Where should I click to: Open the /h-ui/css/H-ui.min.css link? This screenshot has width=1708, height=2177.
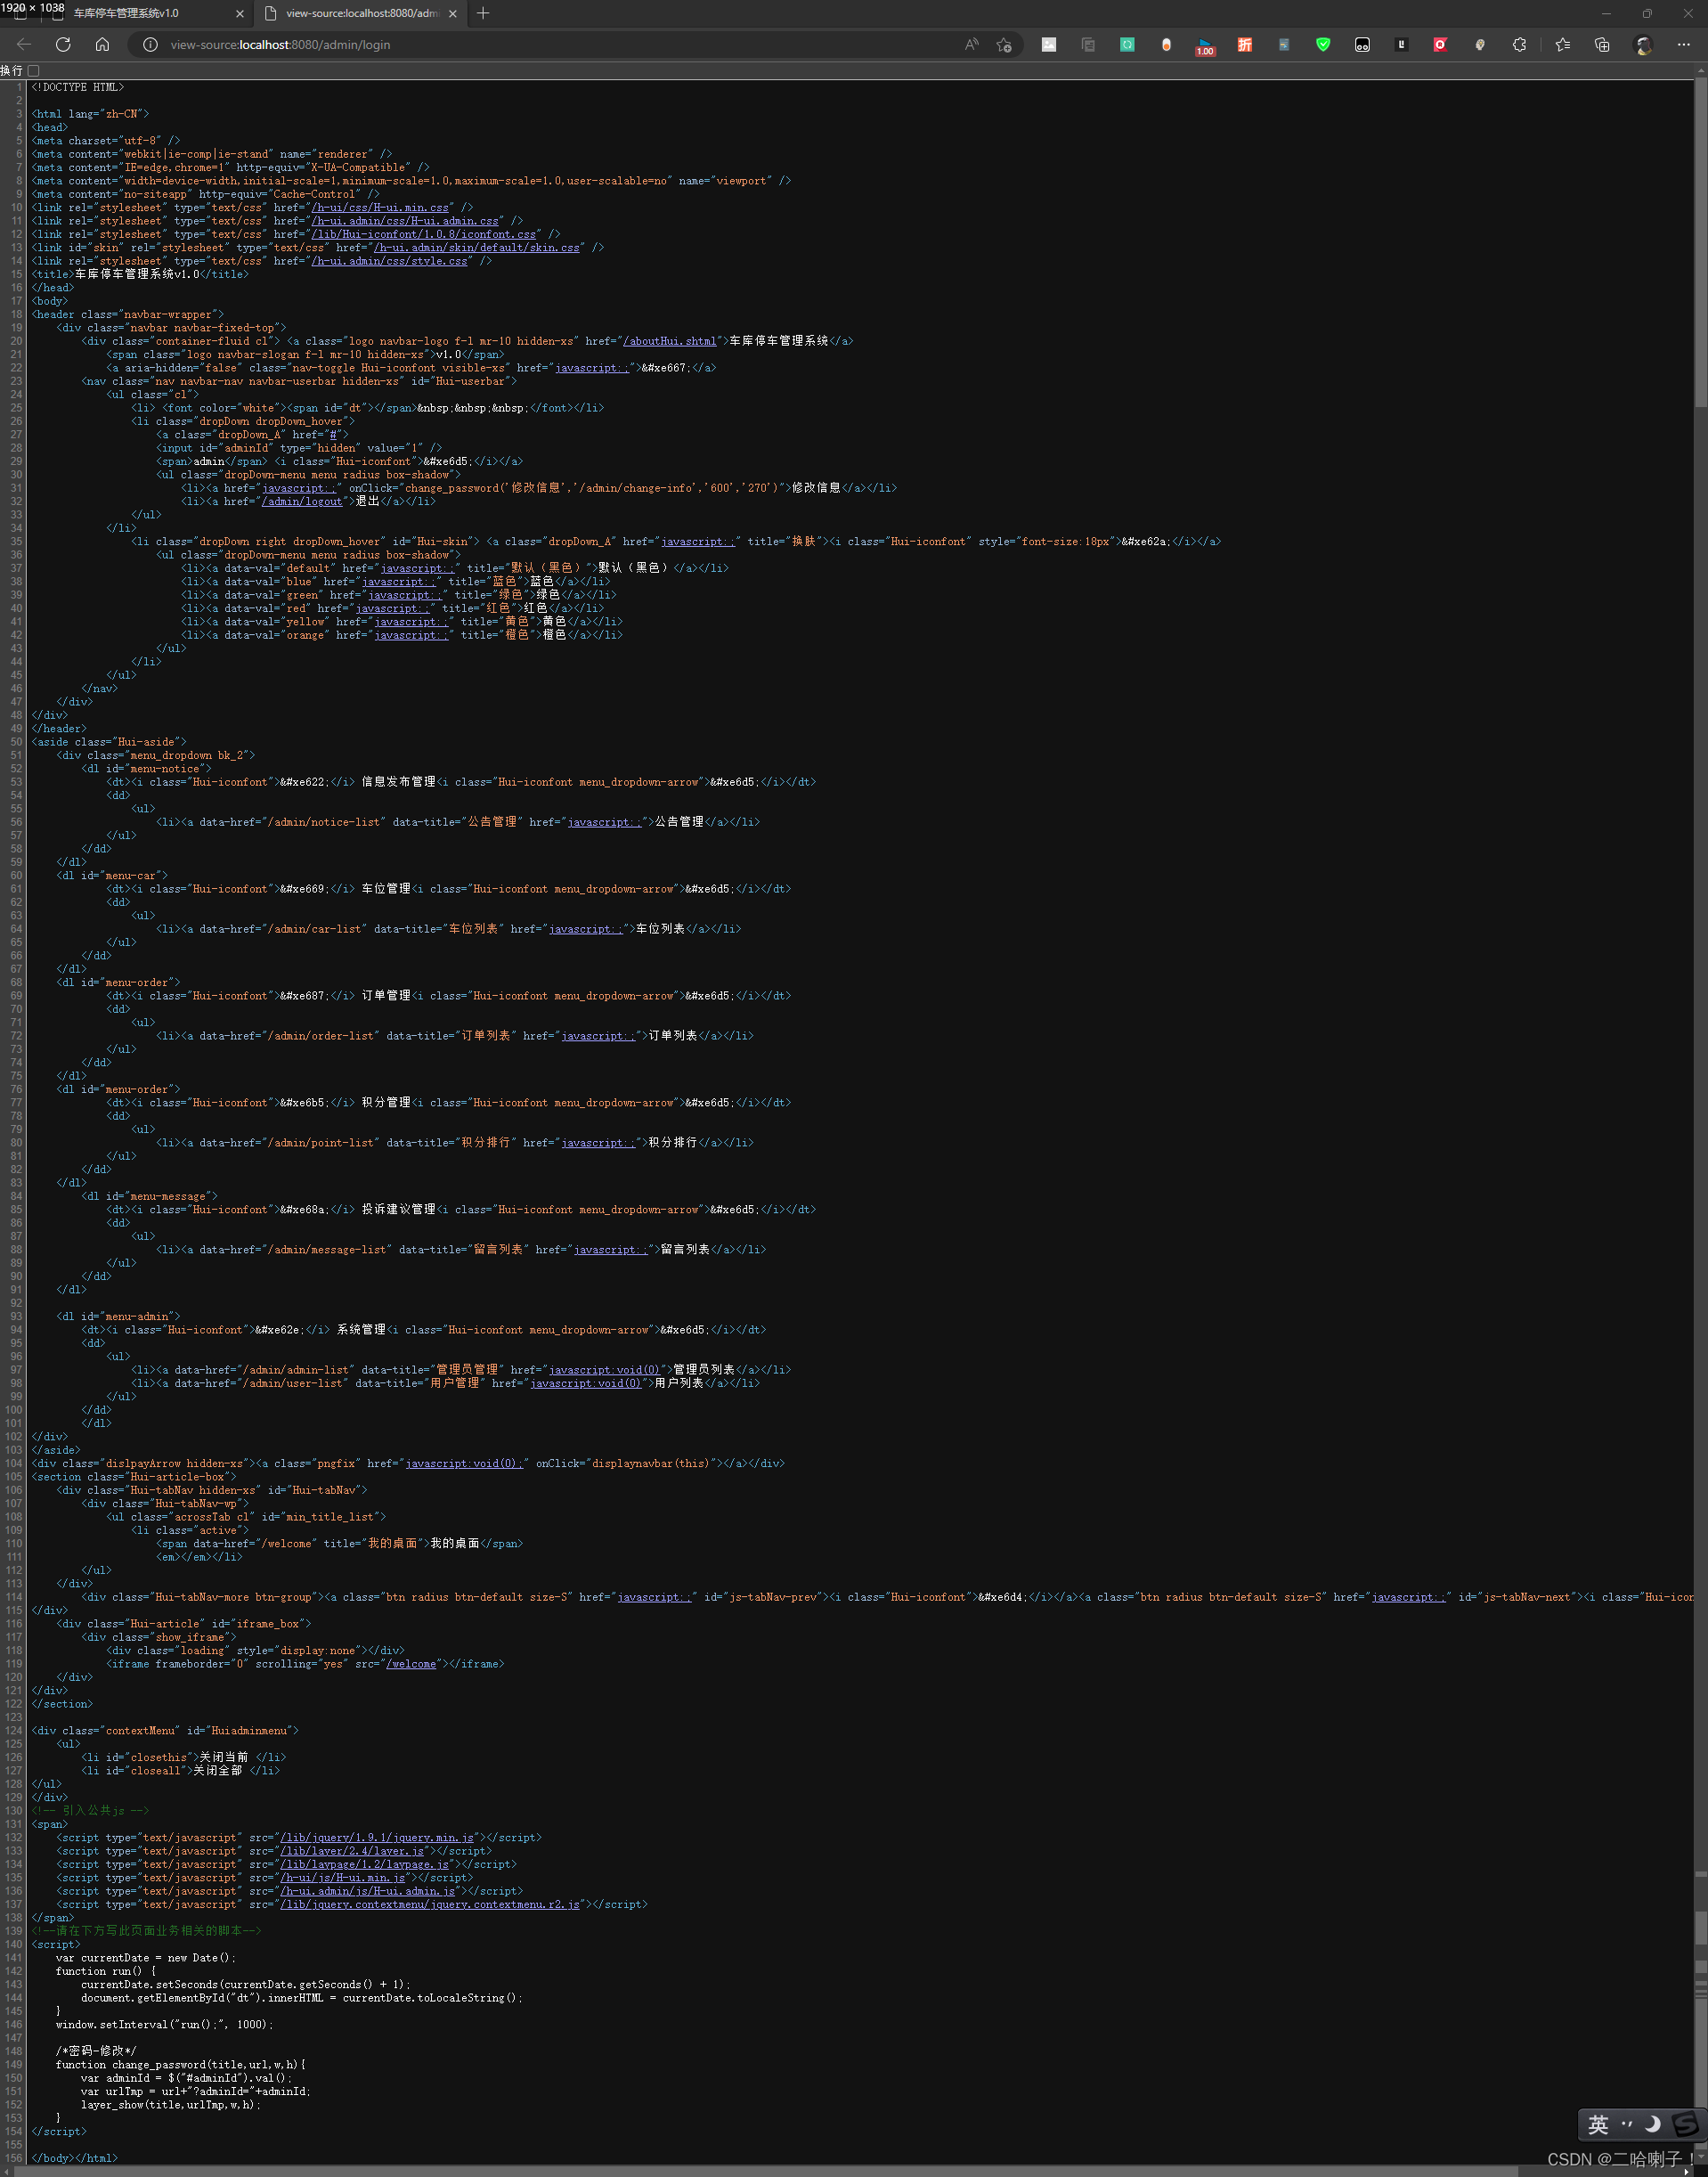tap(382, 208)
